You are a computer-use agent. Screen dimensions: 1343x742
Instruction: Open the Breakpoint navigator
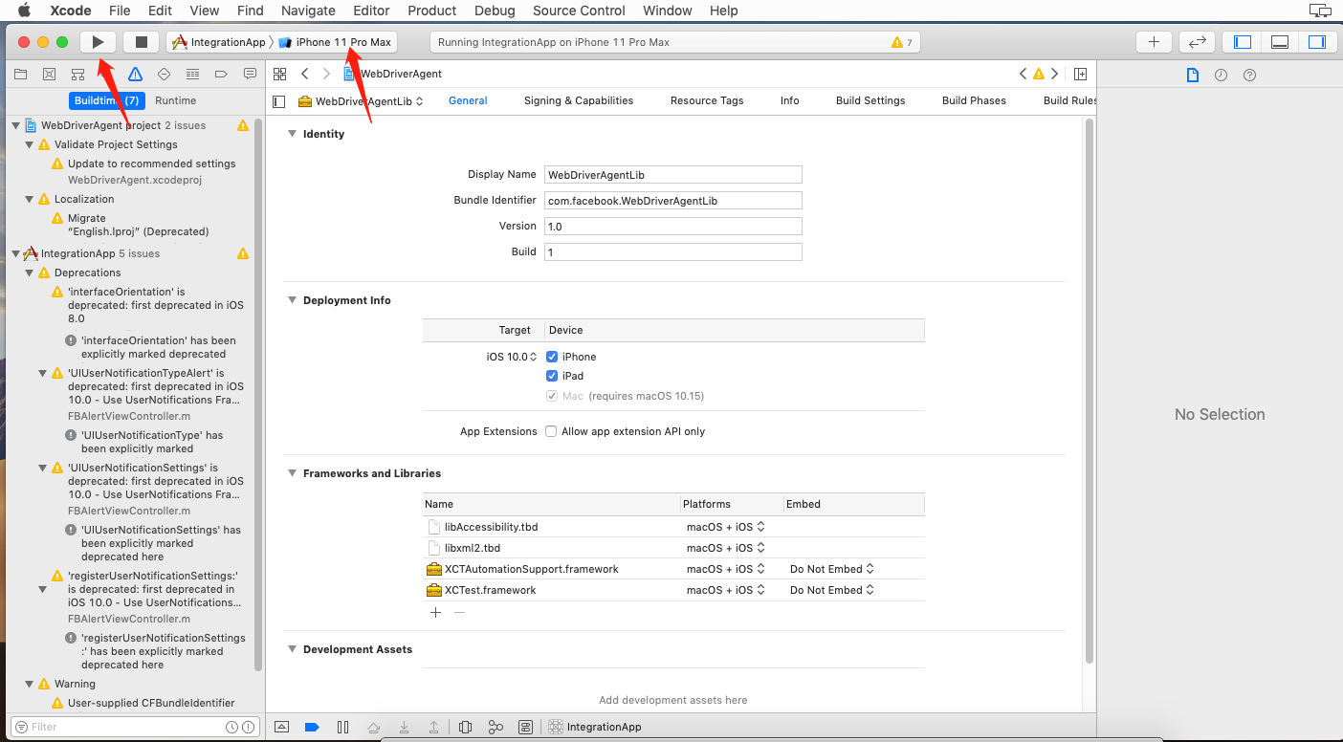coord(221,74)
